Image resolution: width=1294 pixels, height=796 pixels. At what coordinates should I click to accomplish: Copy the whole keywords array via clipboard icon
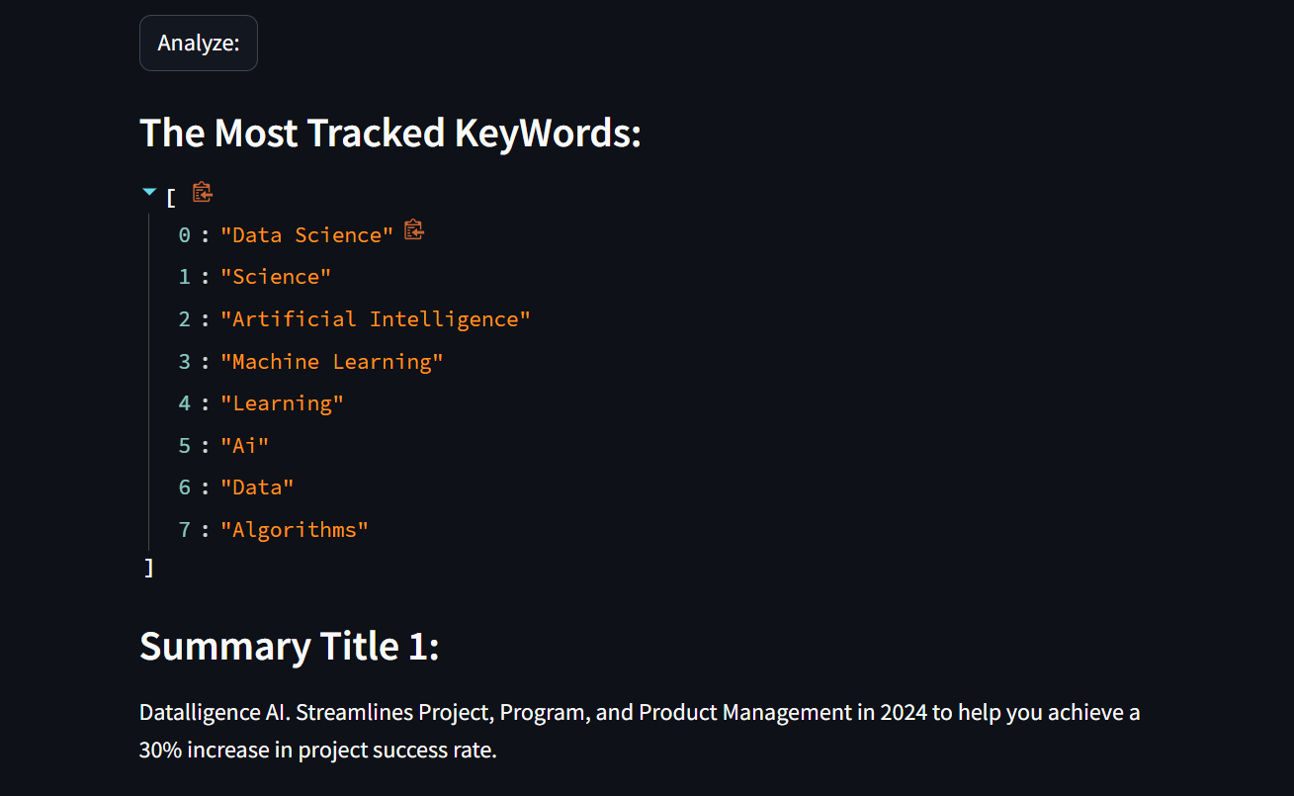(203, 192)
